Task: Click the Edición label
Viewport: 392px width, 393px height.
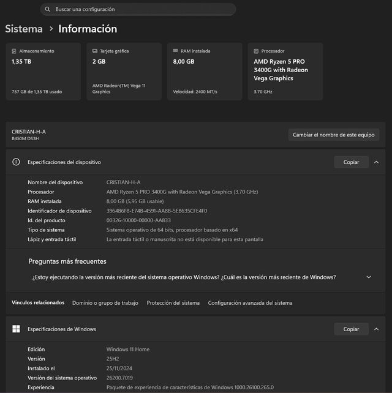Action: (36, 349)
